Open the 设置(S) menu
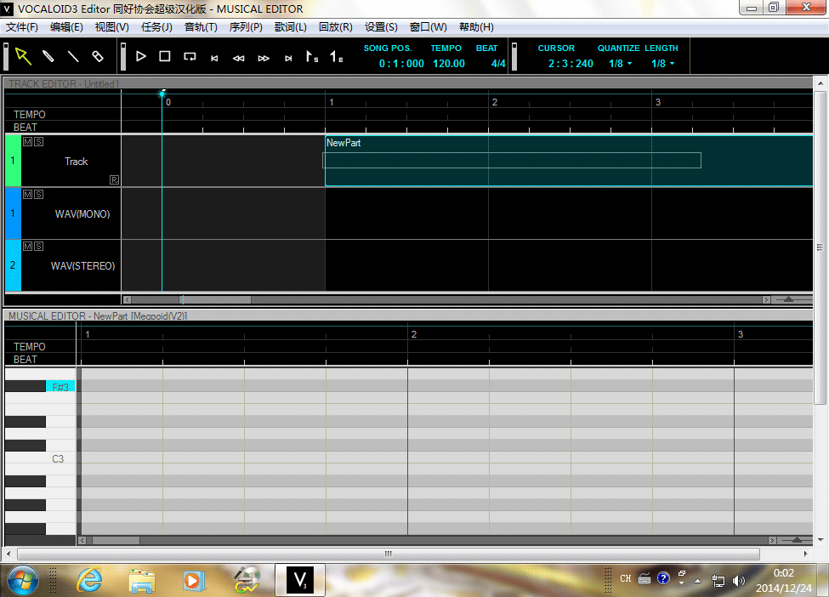The height and width of the screenshot is (597, 829). (381, 27)
